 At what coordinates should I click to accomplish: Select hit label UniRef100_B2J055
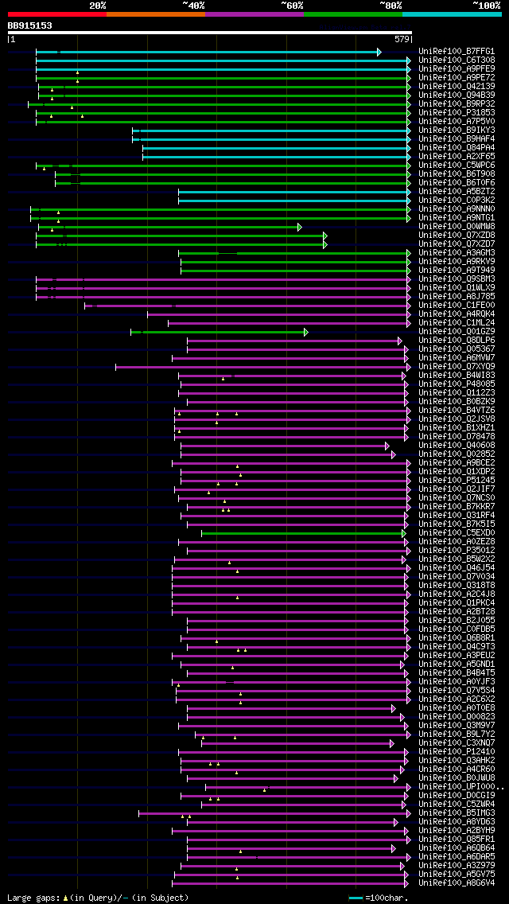pos(457,621)
